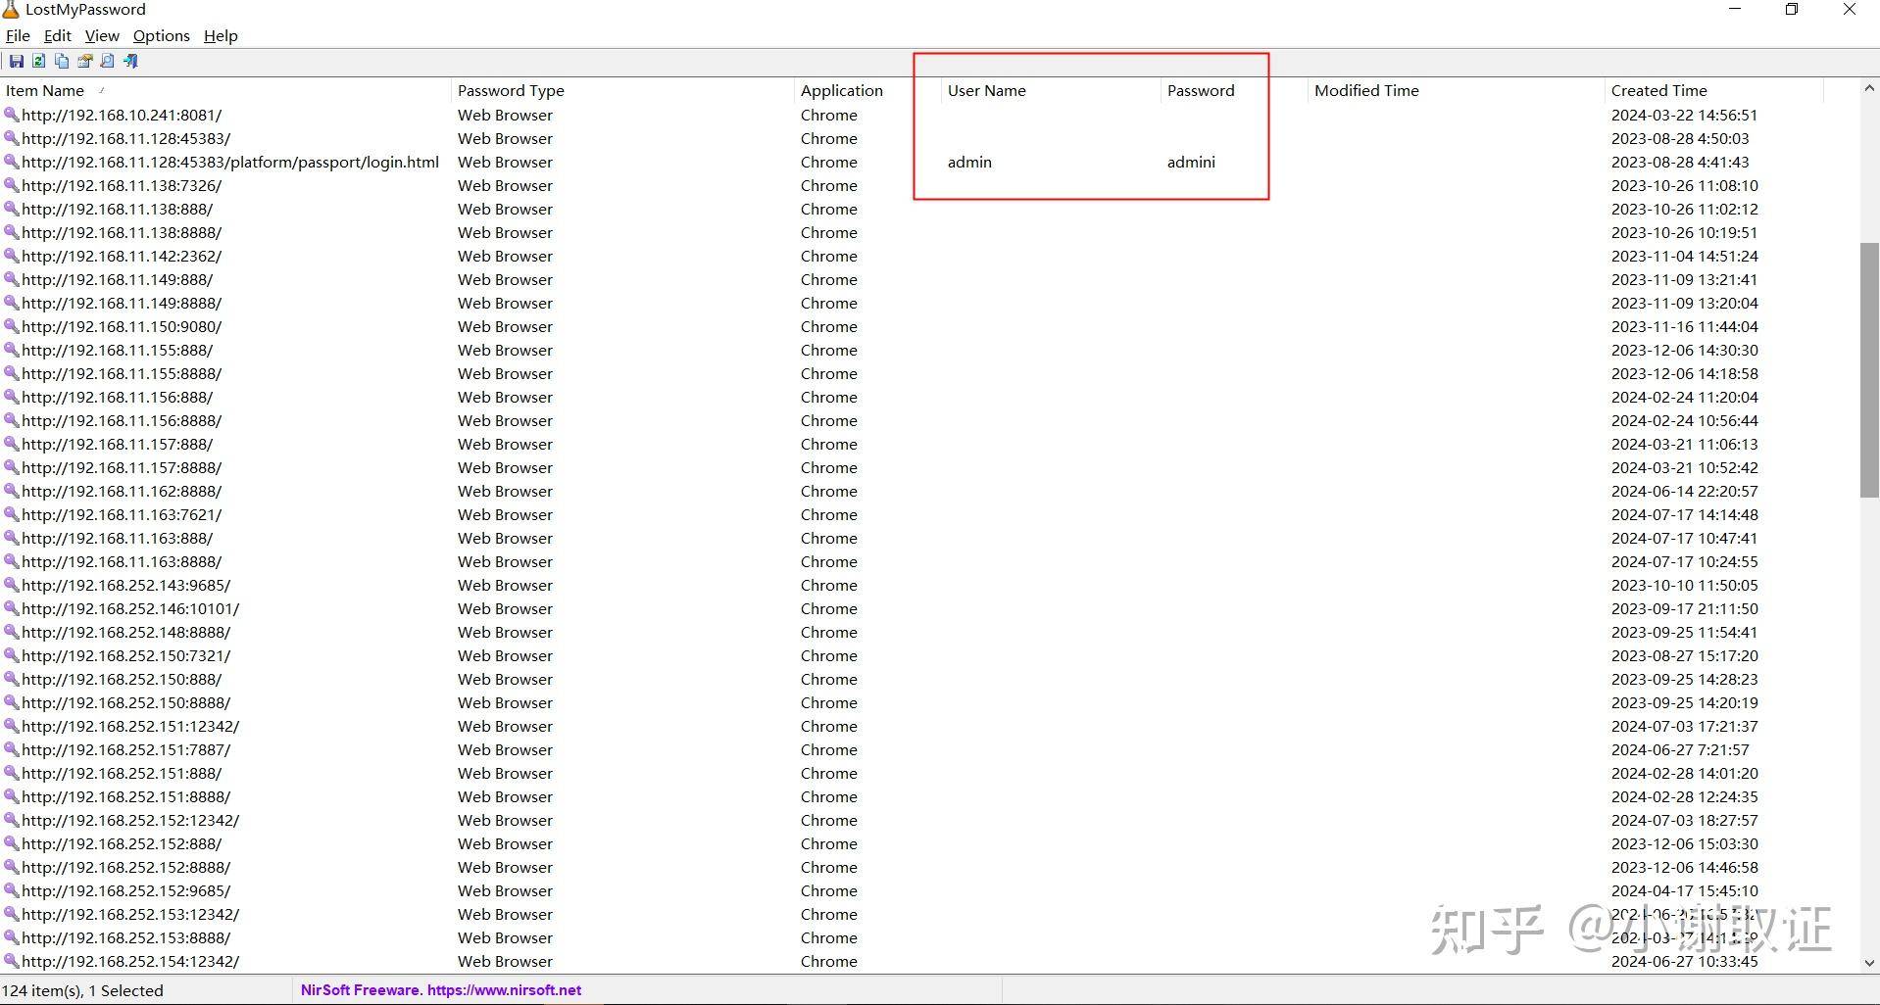Image resolution: width=1880 pixels, height=1005 pixels.
Task: Open the Properties toolbar icon
Action: [x=85, y=61]
